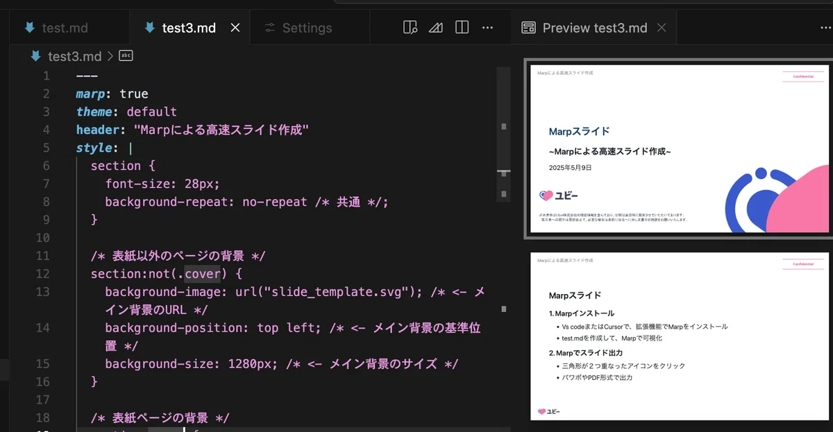Select the cover slide thumbnail in preview
This screenshot has width=833, height=432.
pos(680,148)
